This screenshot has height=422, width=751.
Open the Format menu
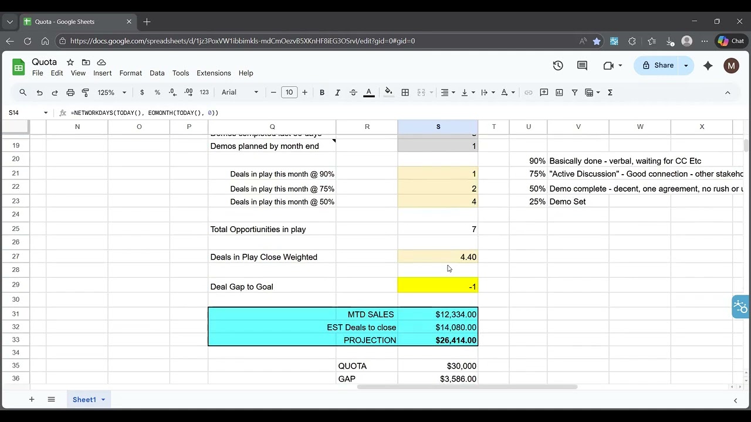[x=131, y=73]
